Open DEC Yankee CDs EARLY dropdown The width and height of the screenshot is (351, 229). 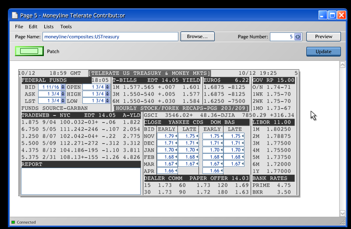pyautogui.click(x=176, y=143)
